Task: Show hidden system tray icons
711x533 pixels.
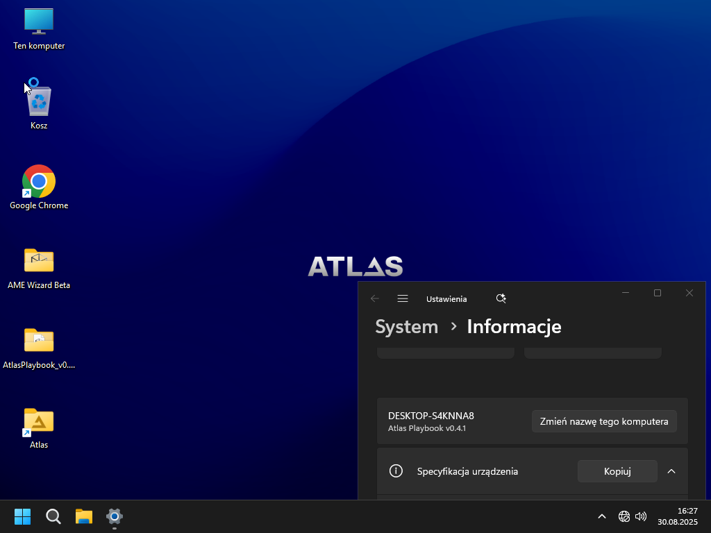Action: 602,516
